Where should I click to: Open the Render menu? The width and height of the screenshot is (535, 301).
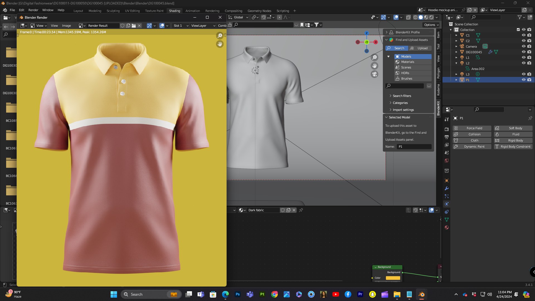coord(33,10)
